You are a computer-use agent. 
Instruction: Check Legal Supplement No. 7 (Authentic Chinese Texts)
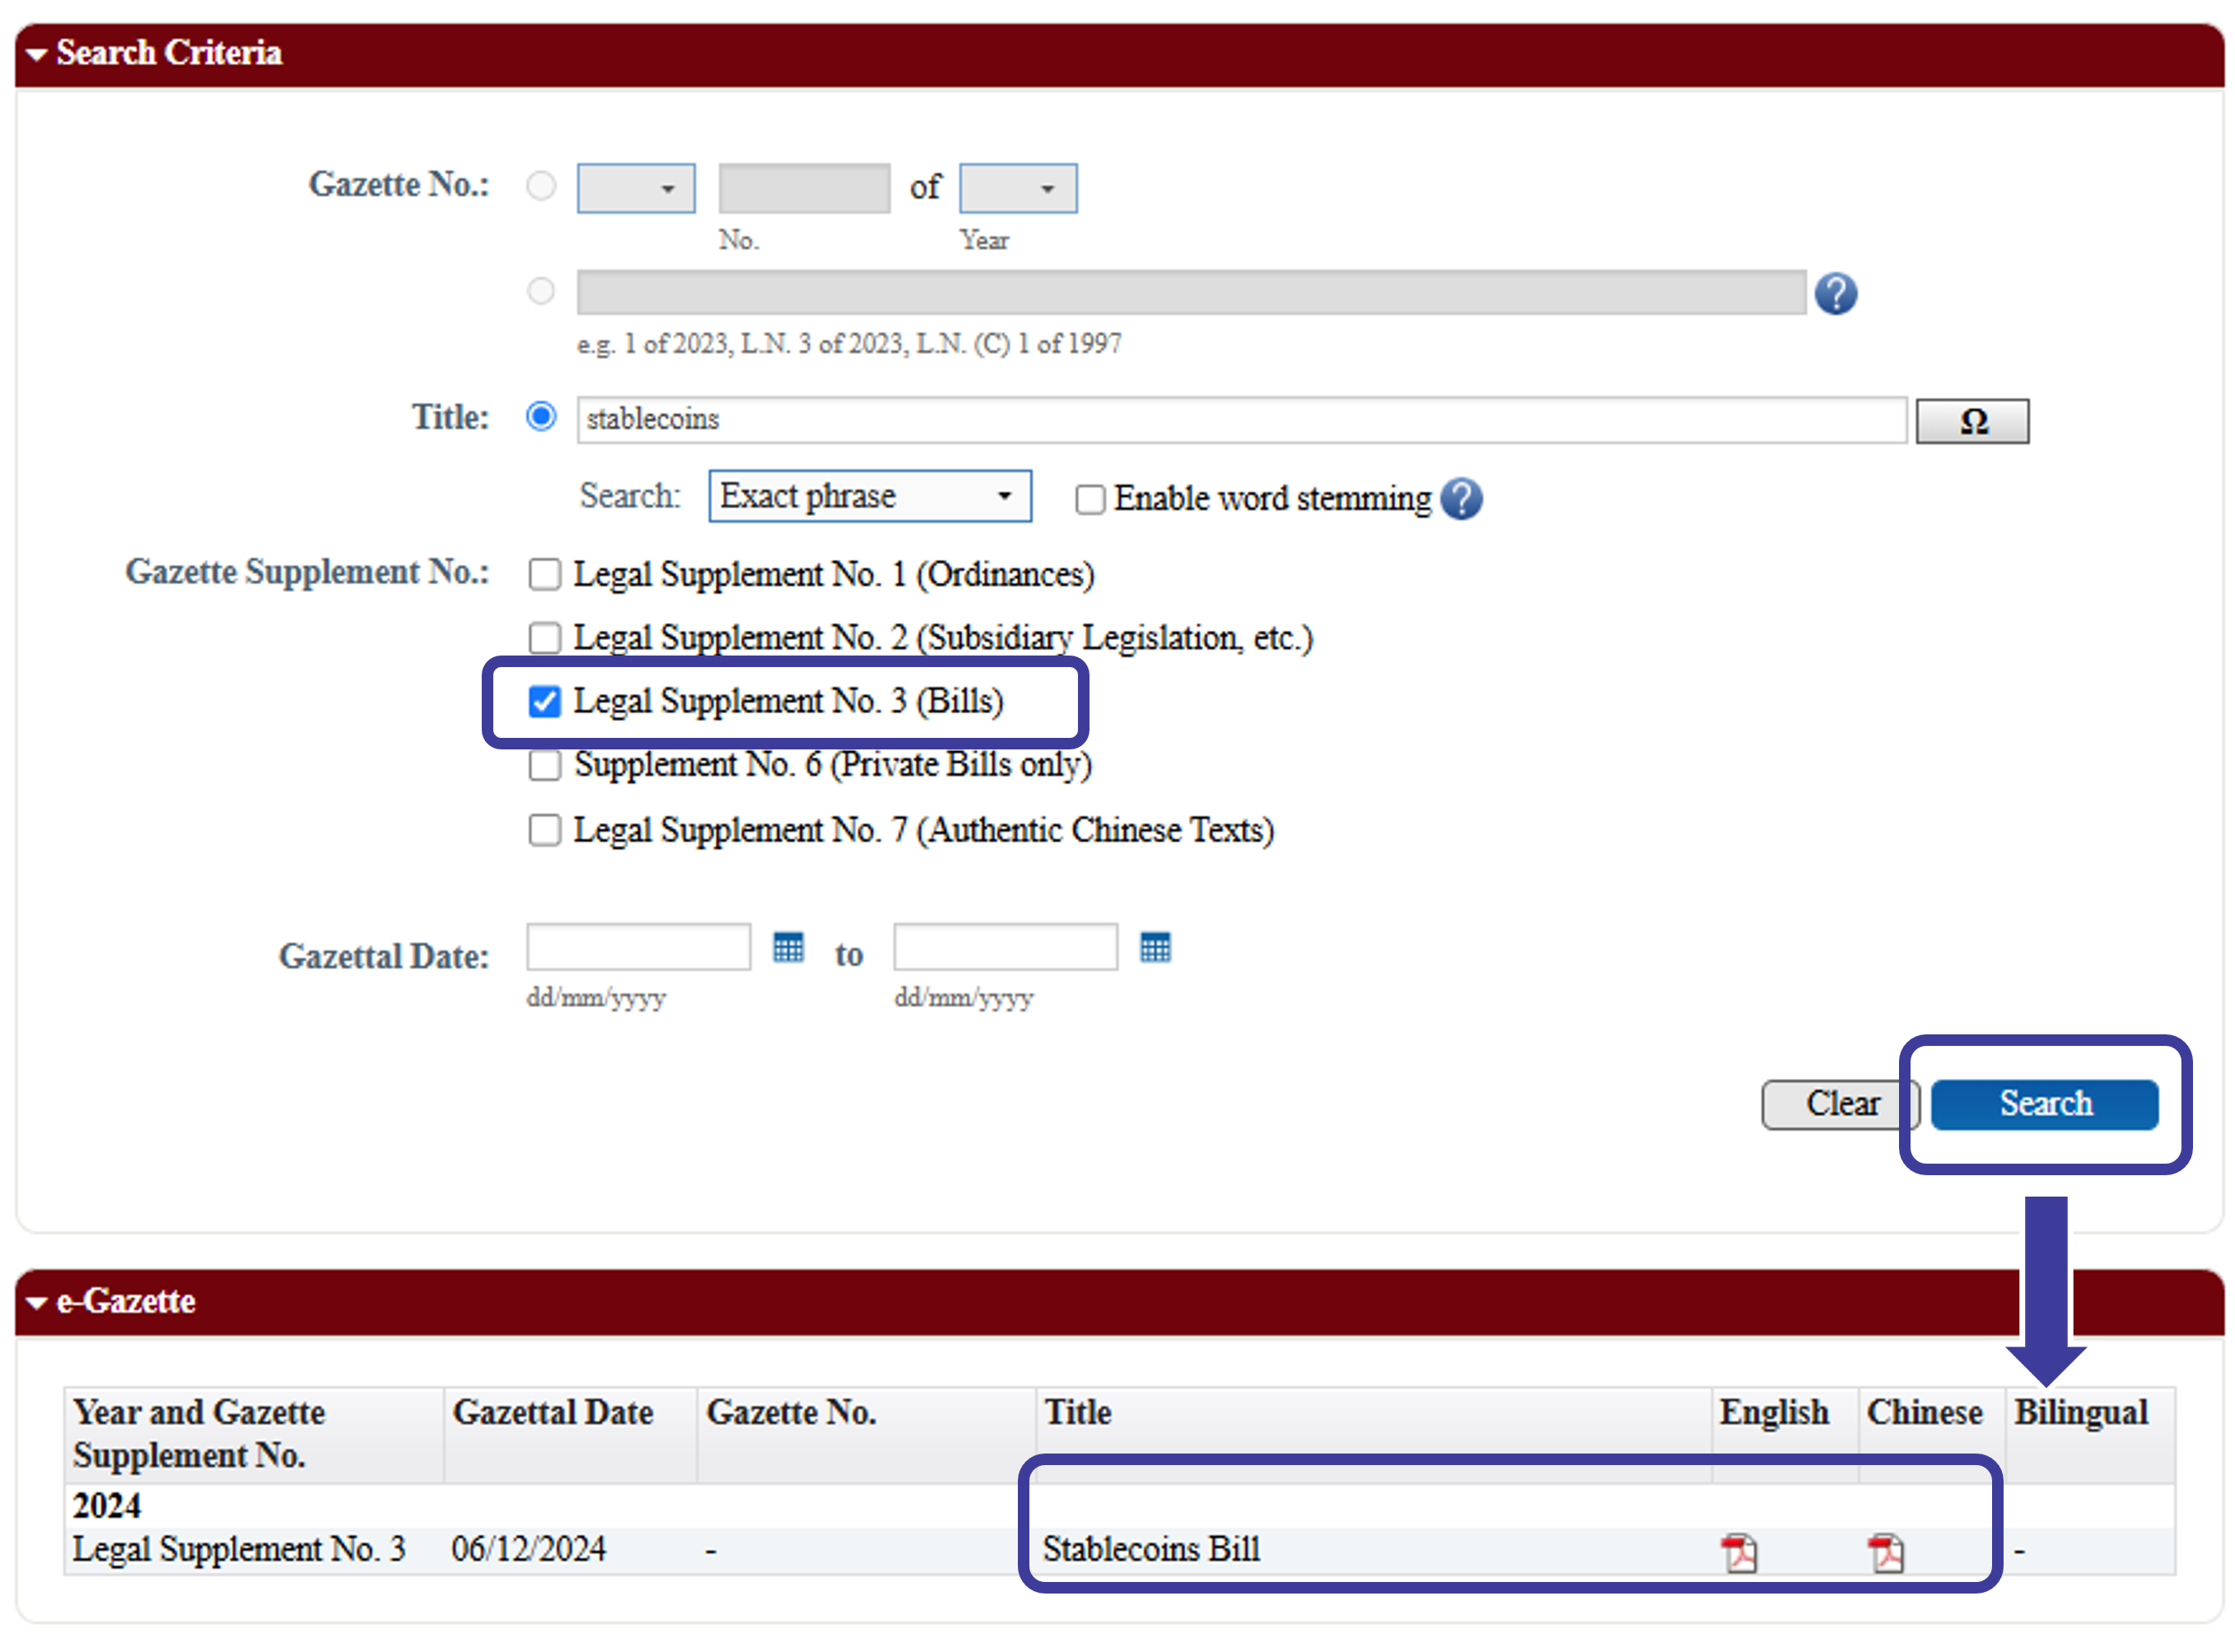coord(544,830)
